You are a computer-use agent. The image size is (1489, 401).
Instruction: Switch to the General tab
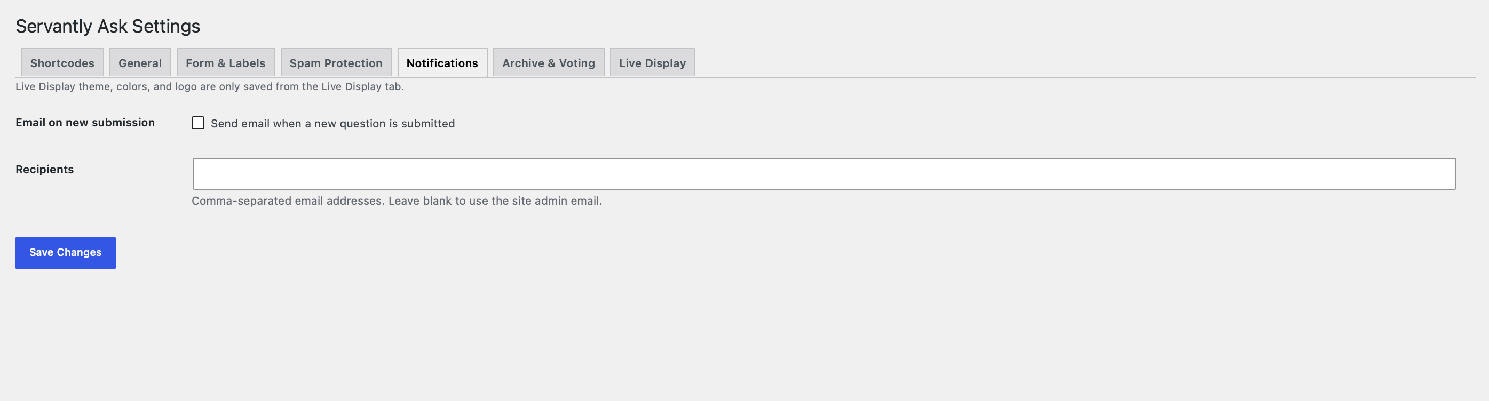click(140, 62)
